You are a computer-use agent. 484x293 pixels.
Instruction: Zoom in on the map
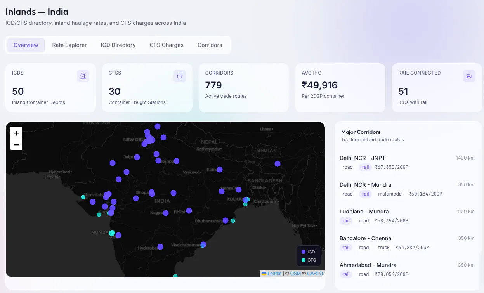click(x=16, y=133)
